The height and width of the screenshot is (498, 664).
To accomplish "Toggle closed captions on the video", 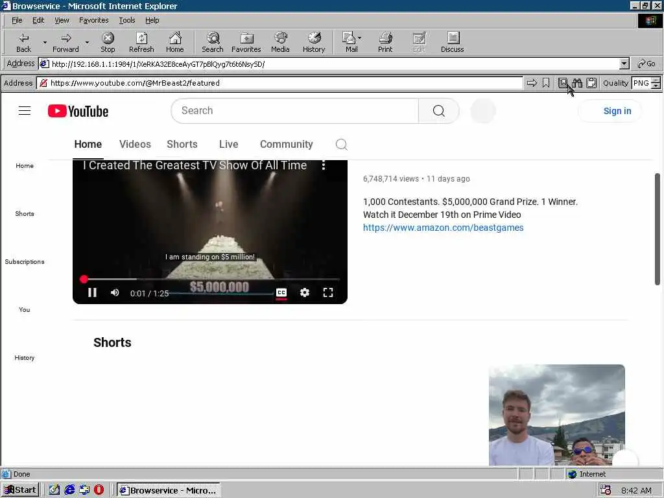I will (x=281, y=292).
